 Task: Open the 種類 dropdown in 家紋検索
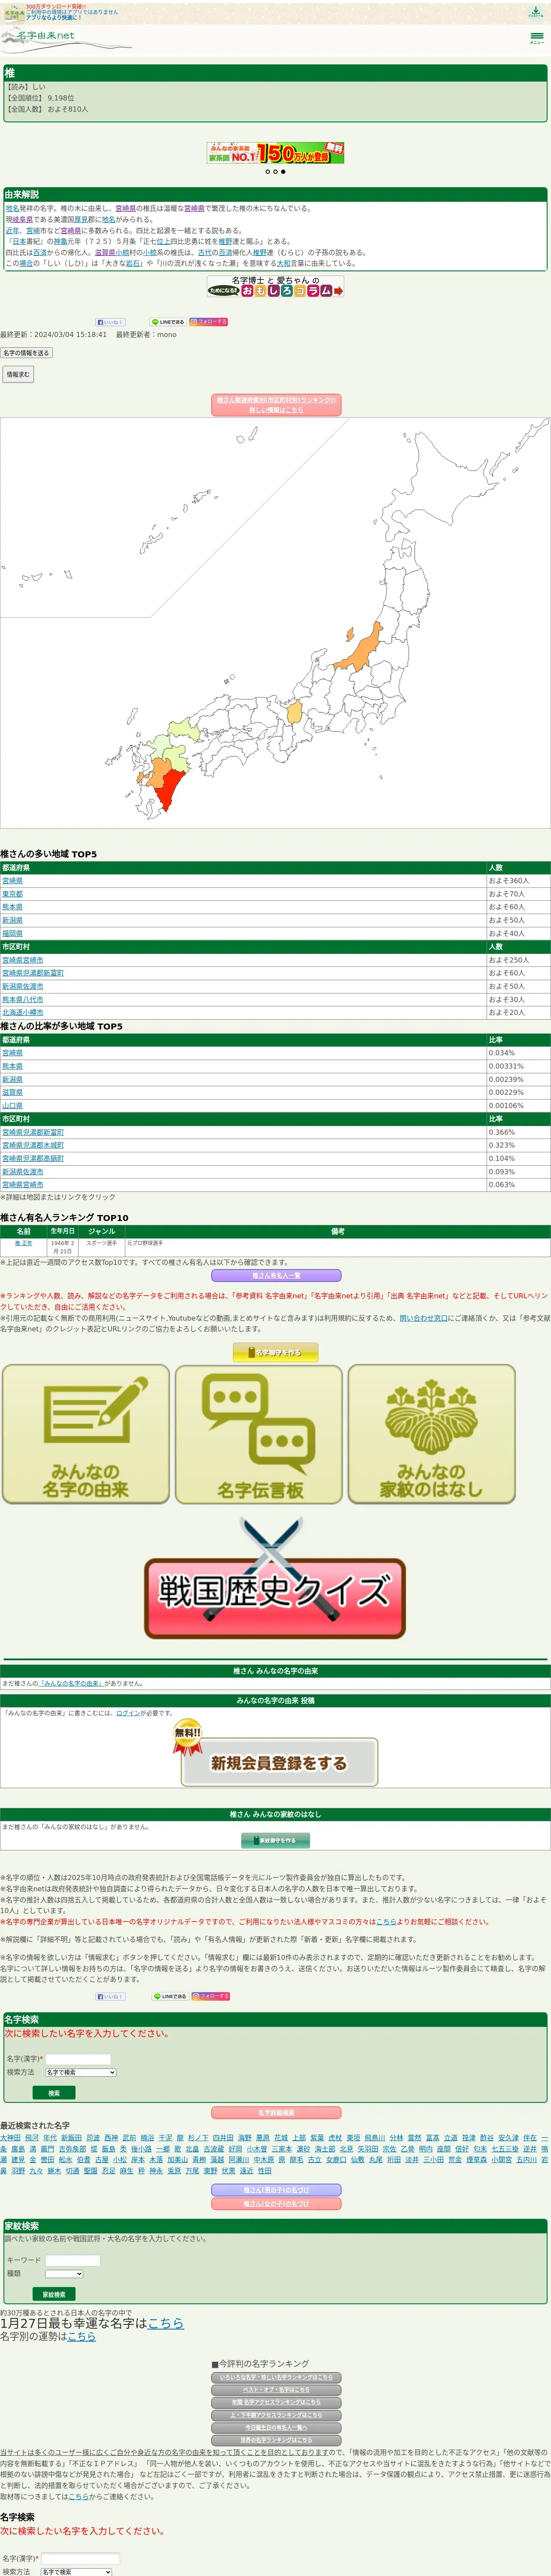coord(64,2274)
